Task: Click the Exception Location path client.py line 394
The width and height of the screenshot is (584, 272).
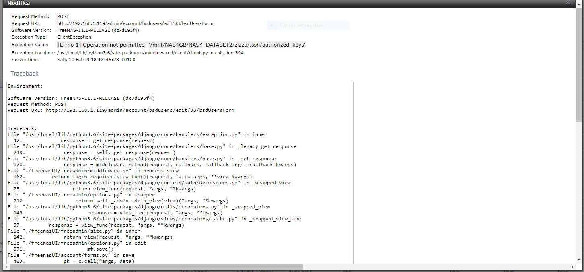Action: point(150,53)
